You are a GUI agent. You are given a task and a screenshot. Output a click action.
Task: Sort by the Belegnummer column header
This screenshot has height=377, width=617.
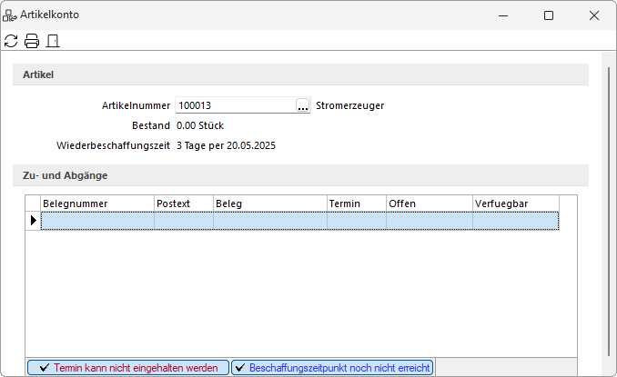tap(97, 203)
